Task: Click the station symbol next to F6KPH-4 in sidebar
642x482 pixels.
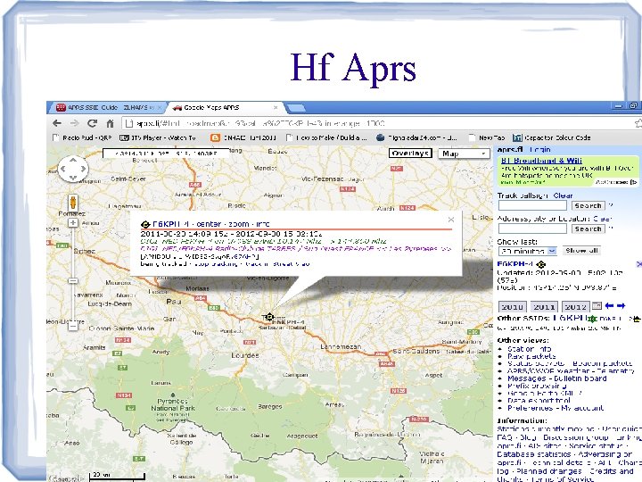Action: click(x=541, y=264)
